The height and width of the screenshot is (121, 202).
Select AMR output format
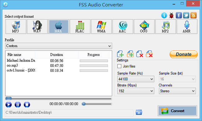[187, 26]
